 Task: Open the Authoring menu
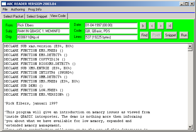[18, 9]
